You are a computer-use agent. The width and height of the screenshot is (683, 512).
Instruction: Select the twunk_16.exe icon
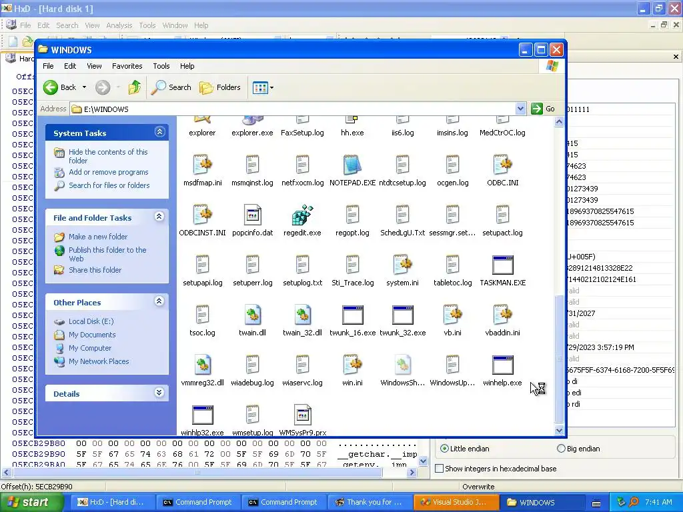point(352,315)
